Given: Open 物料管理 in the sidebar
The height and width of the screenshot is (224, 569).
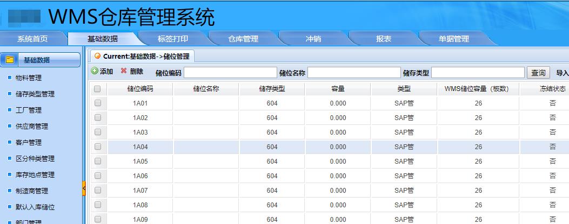Looking at the screenshot, I should click(28, 78).
